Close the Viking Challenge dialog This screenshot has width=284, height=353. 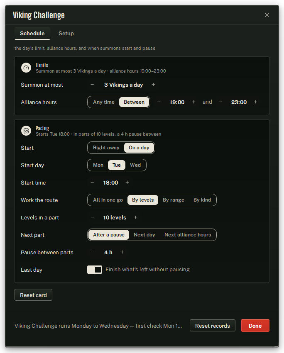click(x=267, y=15)
